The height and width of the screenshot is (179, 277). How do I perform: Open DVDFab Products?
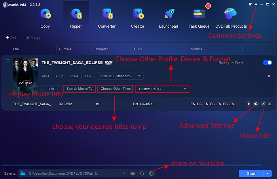coord(231,18)
